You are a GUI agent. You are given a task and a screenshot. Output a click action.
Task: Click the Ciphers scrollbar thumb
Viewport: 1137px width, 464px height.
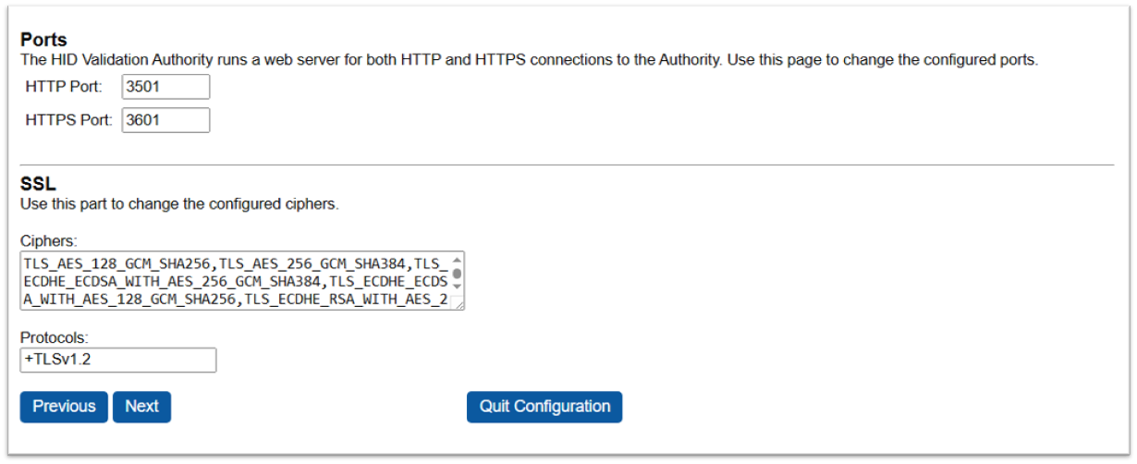coord(457,274)
